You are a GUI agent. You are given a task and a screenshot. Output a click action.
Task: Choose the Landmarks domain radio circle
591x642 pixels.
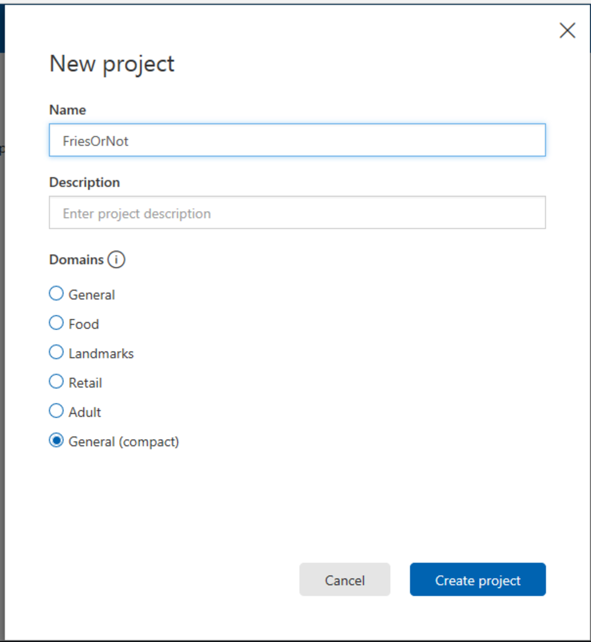[56, 352]
